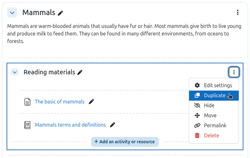
Task: Collapse the Mammals section chevron
Action: pos(12,13)
